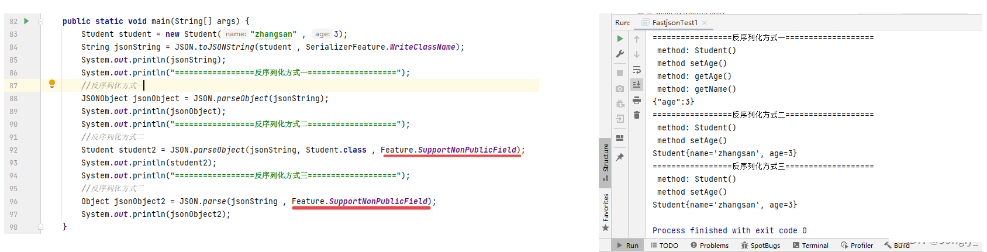Viewport: 987px width, 252px height.
Task: Click the comment '//反序列化方式二' on line 91
Action: pyautogui.click(x=113, y=137)
